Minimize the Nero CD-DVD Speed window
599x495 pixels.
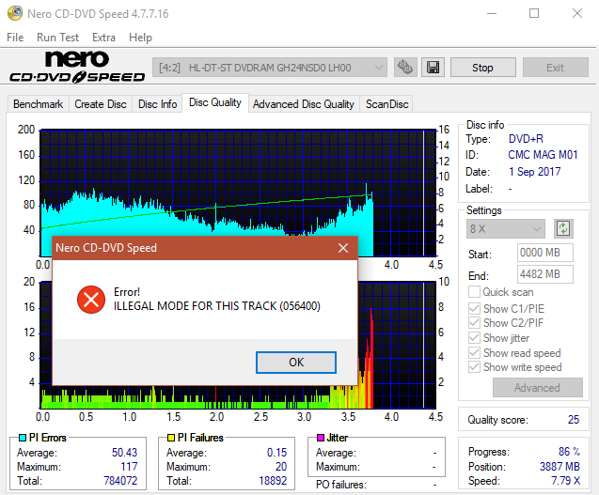point(492,13)
